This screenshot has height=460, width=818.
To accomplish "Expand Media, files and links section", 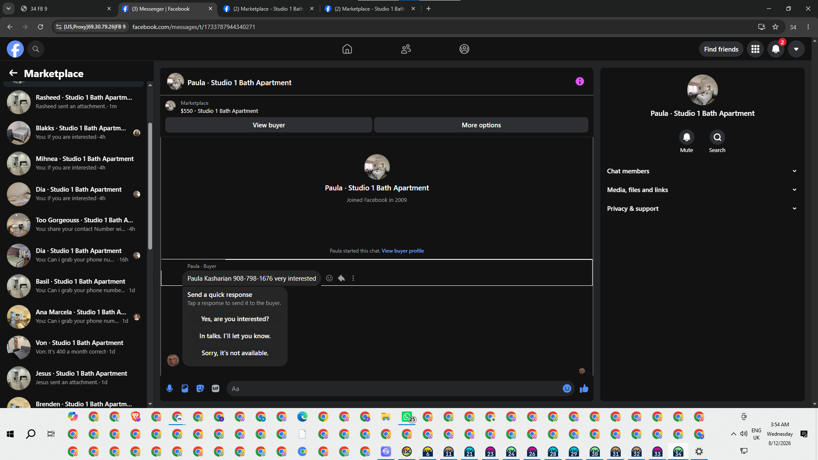I will click(x=702, y=190).
